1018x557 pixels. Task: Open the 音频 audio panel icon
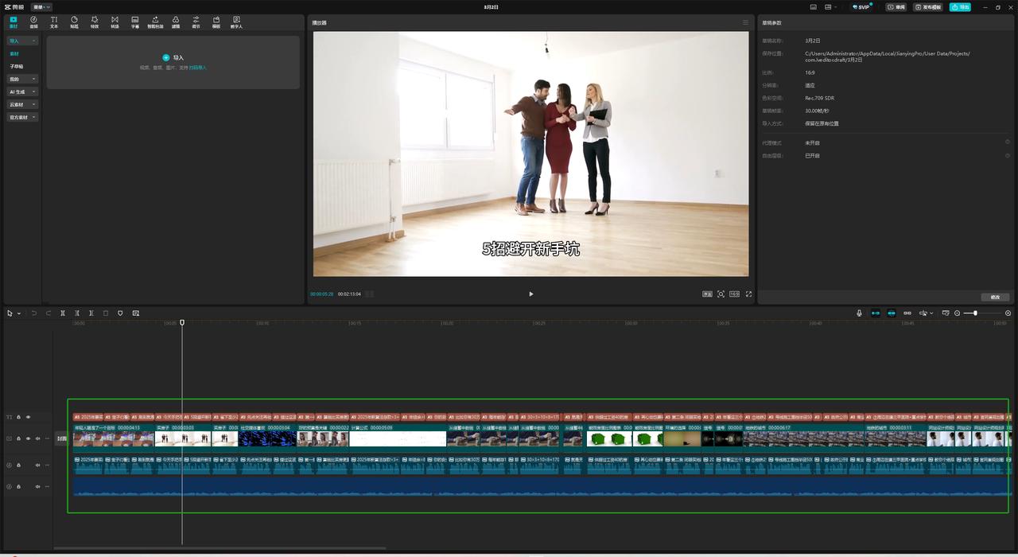click(33, 21)
